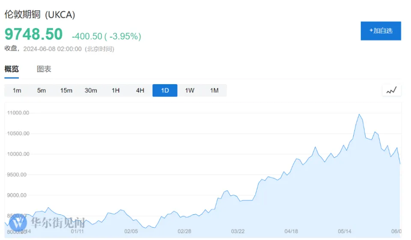The width and height of the screenshot is (411, 240).
Task: Add UKCA to watchlist with +加自选
Action: 381,31
